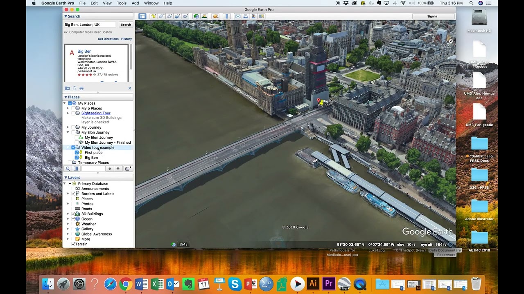The image size is (524, 294).
Task: Click the Get Directions link
Action: click(x=108, y=39)
